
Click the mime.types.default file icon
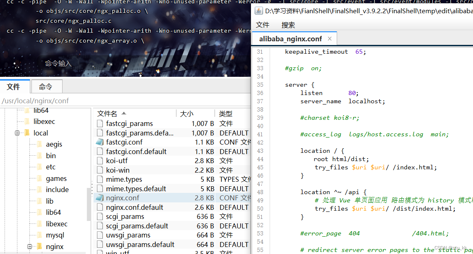pyautogui.click(x=100, y=189)
